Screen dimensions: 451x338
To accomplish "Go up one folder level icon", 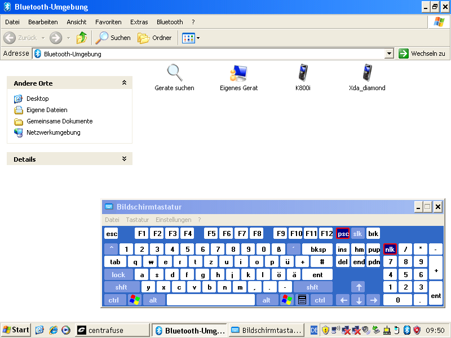I will point(82,38).
